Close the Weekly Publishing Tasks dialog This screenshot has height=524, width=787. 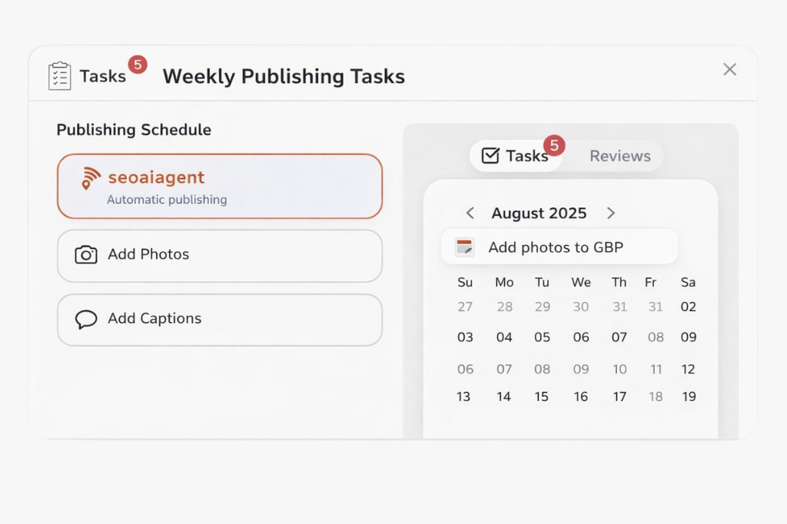coord(729,70)
